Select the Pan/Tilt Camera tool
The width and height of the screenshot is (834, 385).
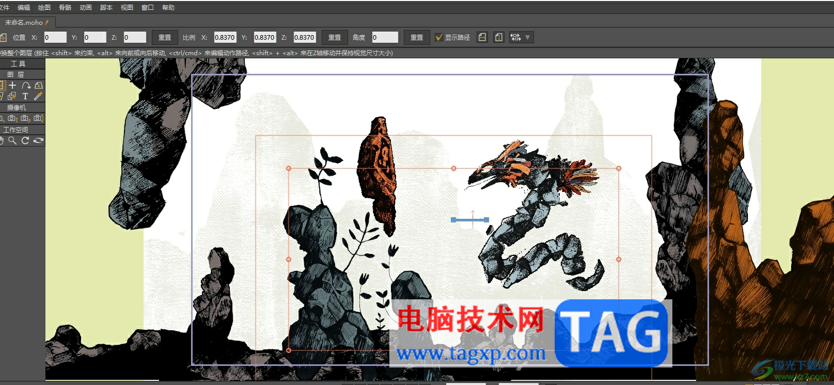click(x=38, y=119)
